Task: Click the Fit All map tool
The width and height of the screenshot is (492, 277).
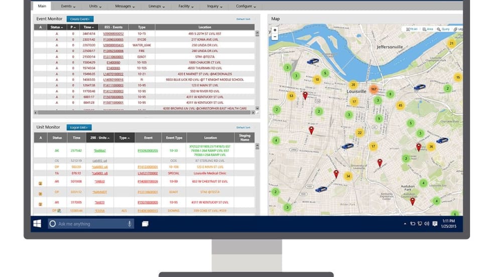Action: point(412,29)
